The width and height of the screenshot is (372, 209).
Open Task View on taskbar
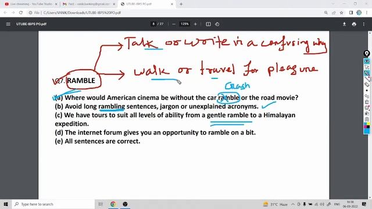(101, 204)
